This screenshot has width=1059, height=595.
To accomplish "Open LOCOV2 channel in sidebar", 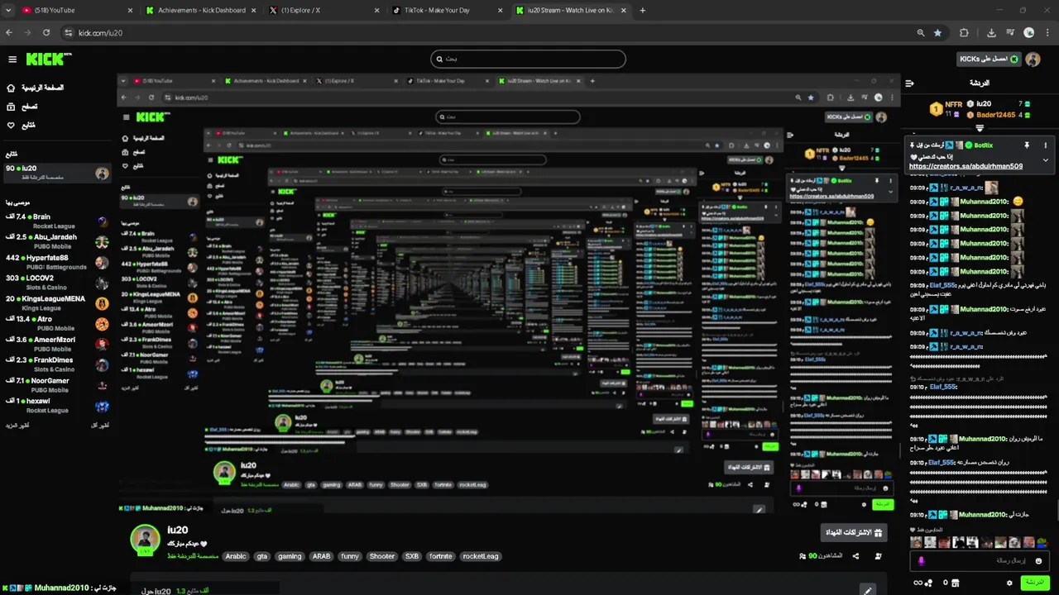I will click(57, 283).
